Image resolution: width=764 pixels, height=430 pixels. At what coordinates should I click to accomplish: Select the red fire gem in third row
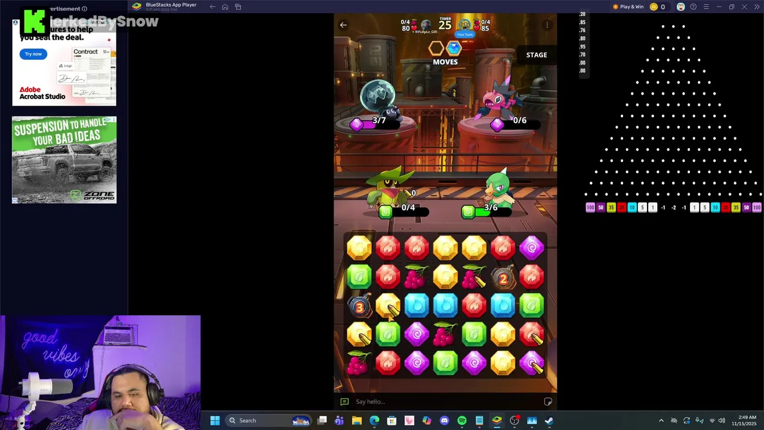[474, 305]
